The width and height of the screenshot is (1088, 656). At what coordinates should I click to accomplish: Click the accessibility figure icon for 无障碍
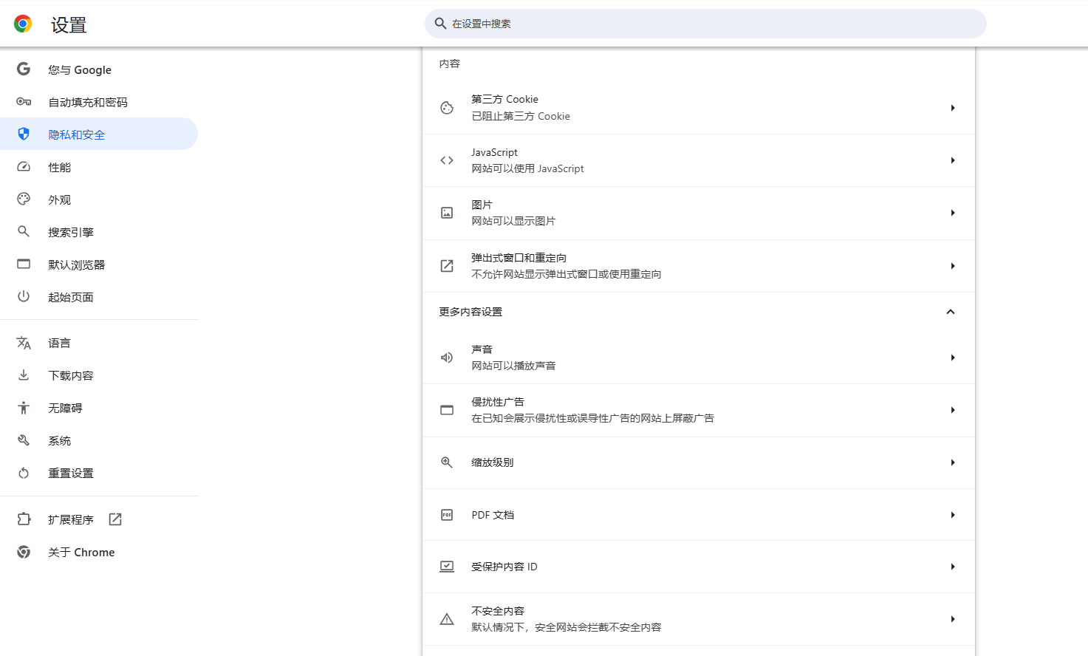click(24, 408)
